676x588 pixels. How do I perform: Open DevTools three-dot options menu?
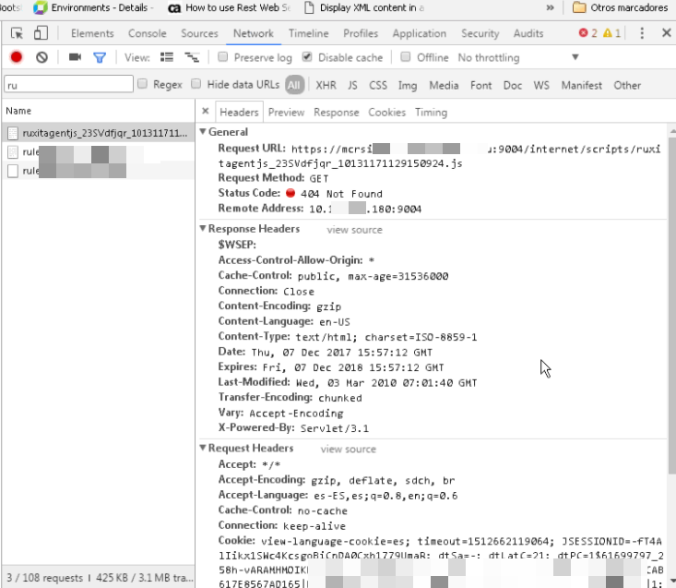tap(643, 33)
